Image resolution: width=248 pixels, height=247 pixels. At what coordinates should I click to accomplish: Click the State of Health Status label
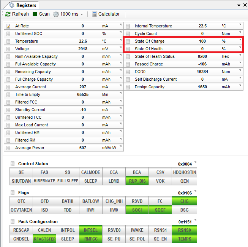point(155,56)
